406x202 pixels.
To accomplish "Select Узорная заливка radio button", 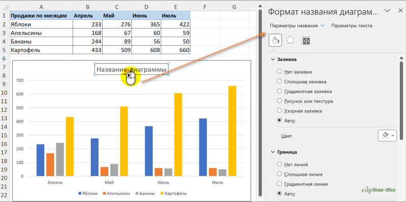I will [279, 111].
